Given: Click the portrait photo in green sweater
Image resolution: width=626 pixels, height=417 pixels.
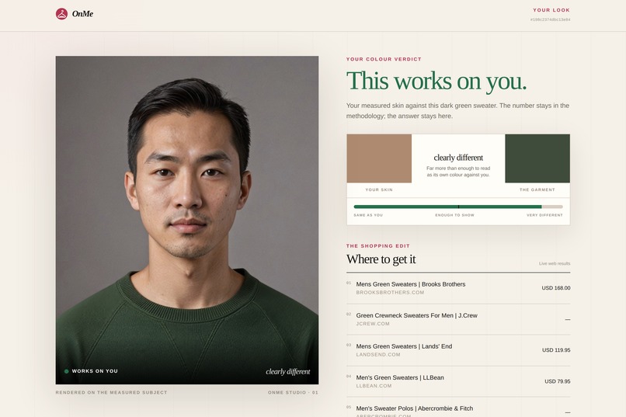Looking at the screenshot, I should coord(187,220).
